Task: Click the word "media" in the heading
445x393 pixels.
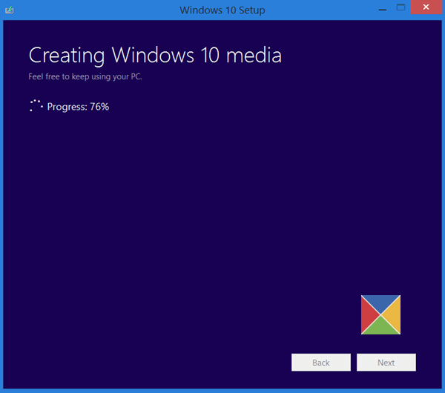Action: coord(254,55)
